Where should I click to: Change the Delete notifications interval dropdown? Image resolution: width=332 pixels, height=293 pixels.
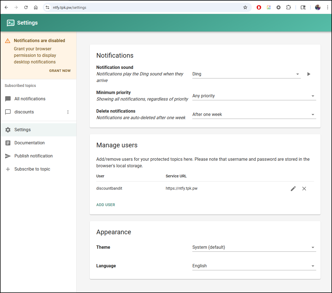pos(254,115)
